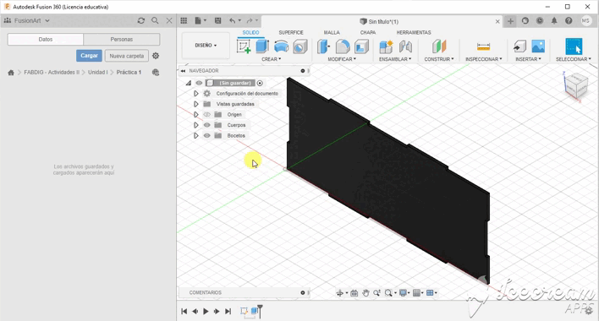The image size is (599, 321).
Task: Click the ViewCube in viewport corner
Action: coord(575,86)
